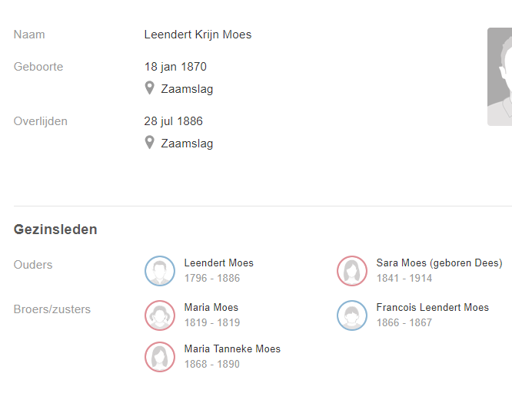
Task: Click Leendert Moes father avatar icon
Action: coord(160,271)
